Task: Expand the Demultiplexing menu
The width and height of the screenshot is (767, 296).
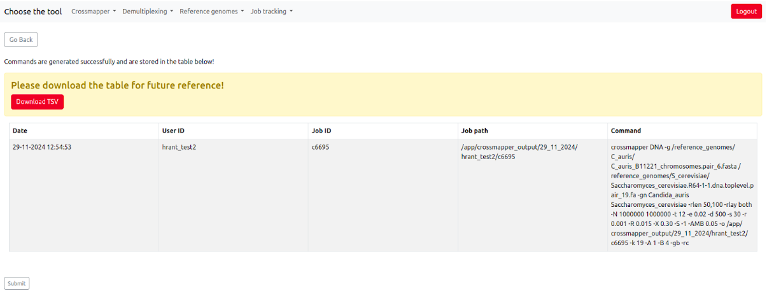Action: (x=148, y=11)
